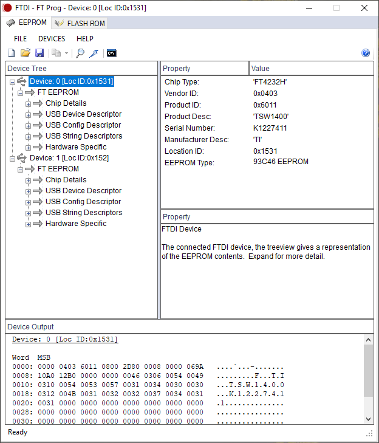Expand USB String Descriptors under Device 1

28,213
